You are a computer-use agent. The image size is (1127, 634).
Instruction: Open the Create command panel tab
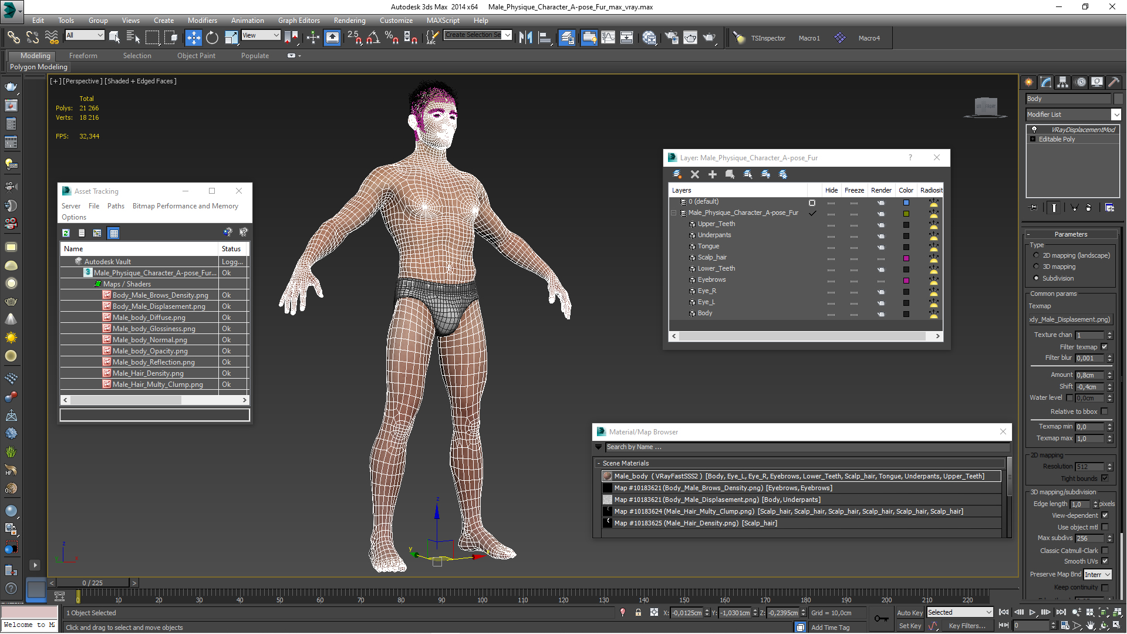1029,82
